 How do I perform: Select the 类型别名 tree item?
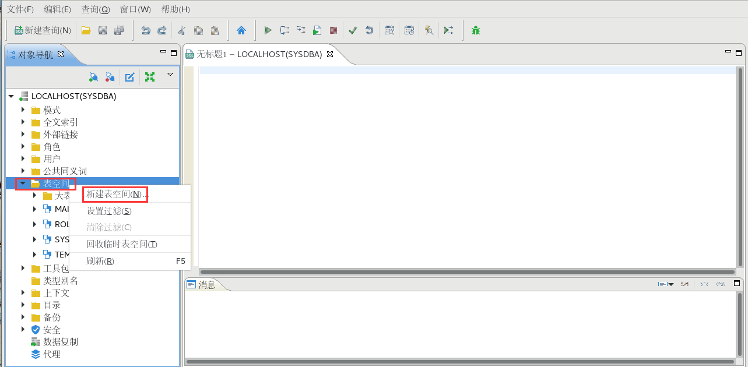(x=61, y=280)
